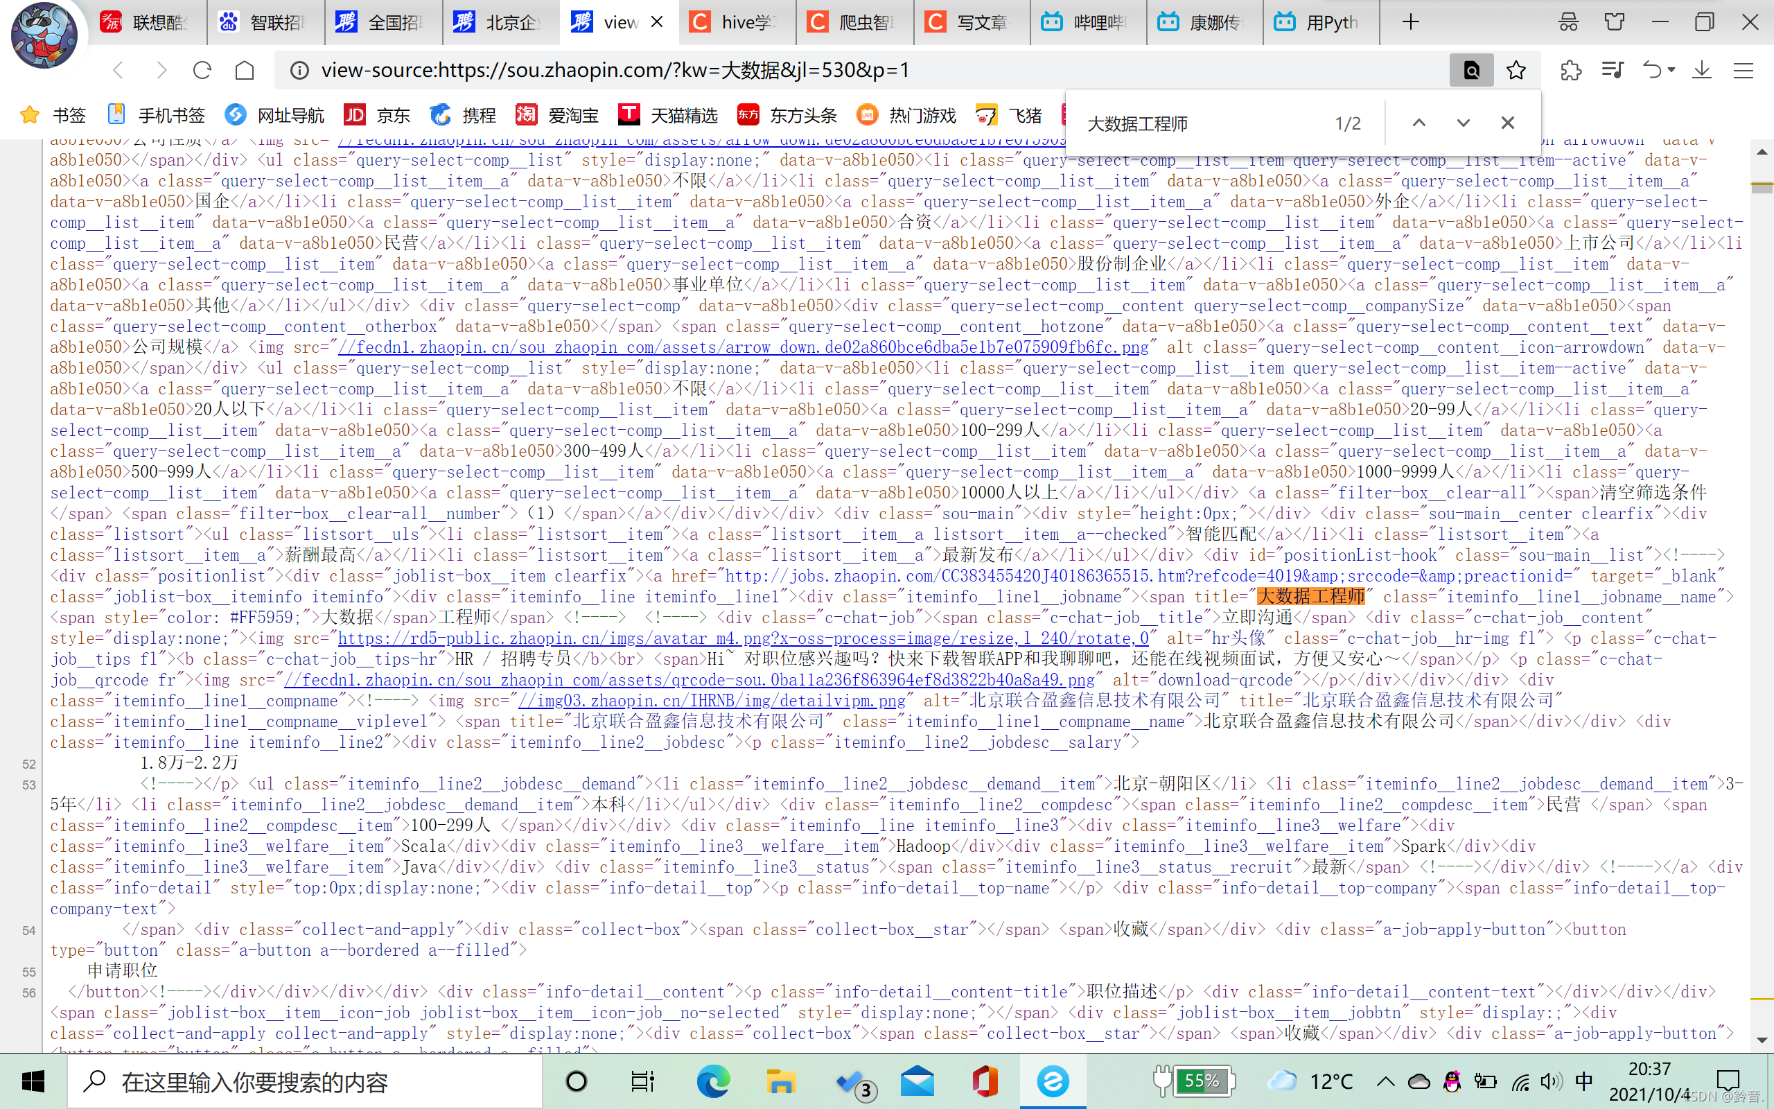This screenshot has height=1109, width=1774.
Task: Click the home page icon
Action: (245, 71)
